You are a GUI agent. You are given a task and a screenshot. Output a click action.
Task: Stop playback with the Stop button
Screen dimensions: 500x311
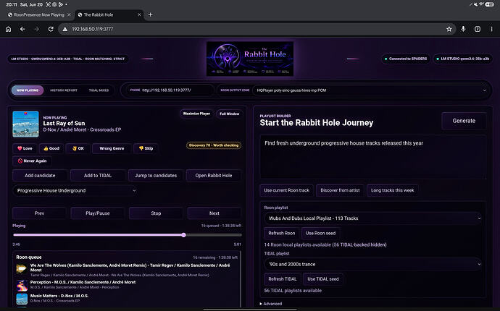click(156, 213)
